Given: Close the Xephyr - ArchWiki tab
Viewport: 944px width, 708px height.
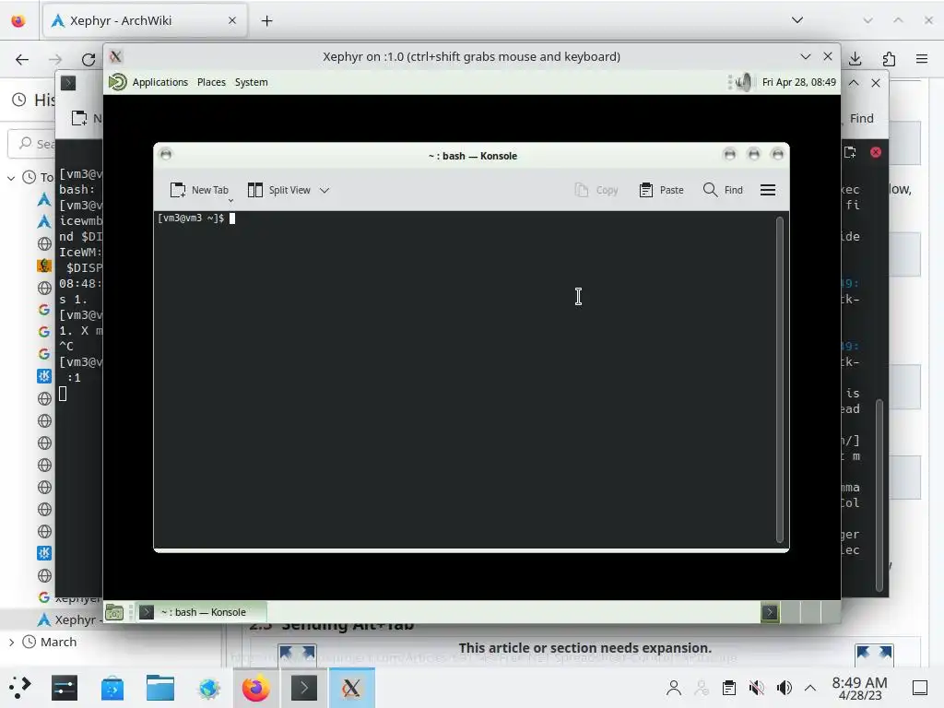Looking at the screenshot, I should 232,20.
